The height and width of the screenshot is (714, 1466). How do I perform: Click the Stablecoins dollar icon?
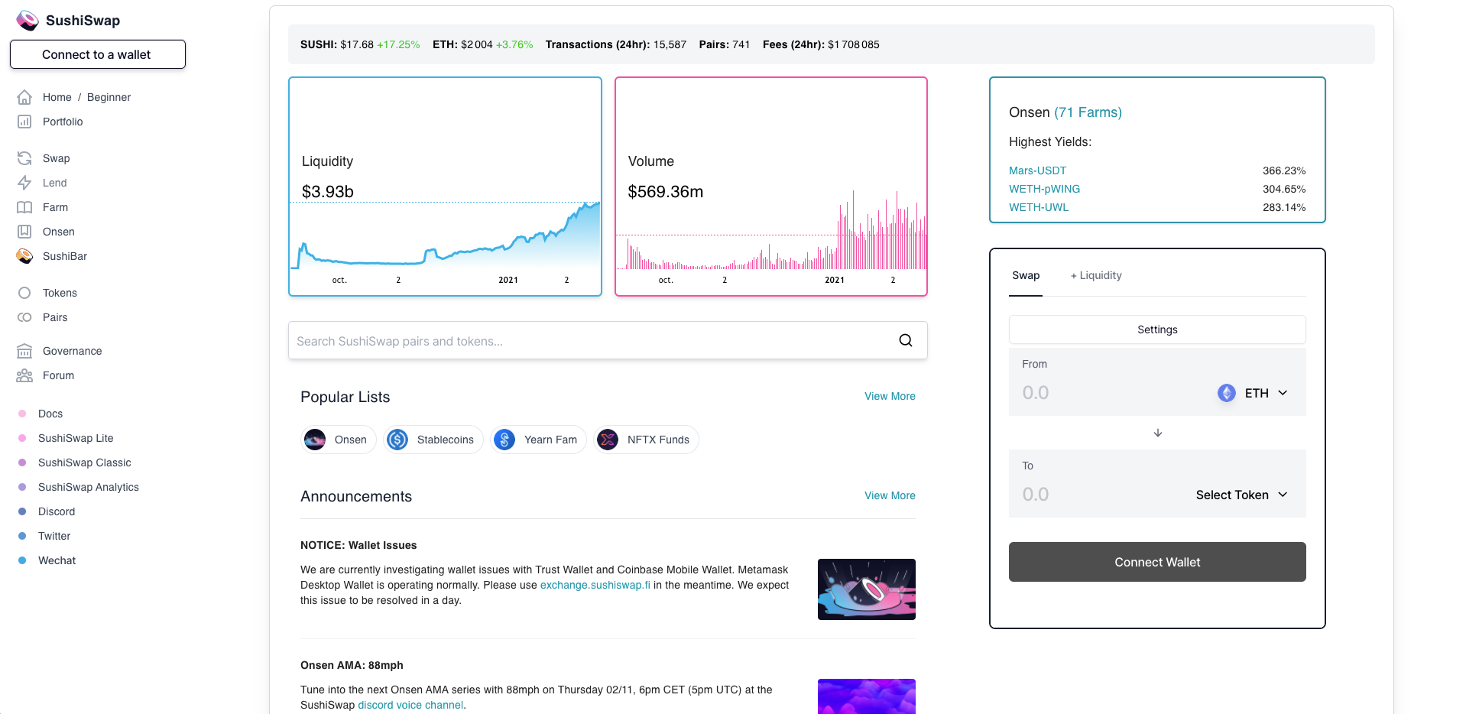point(397,440)
